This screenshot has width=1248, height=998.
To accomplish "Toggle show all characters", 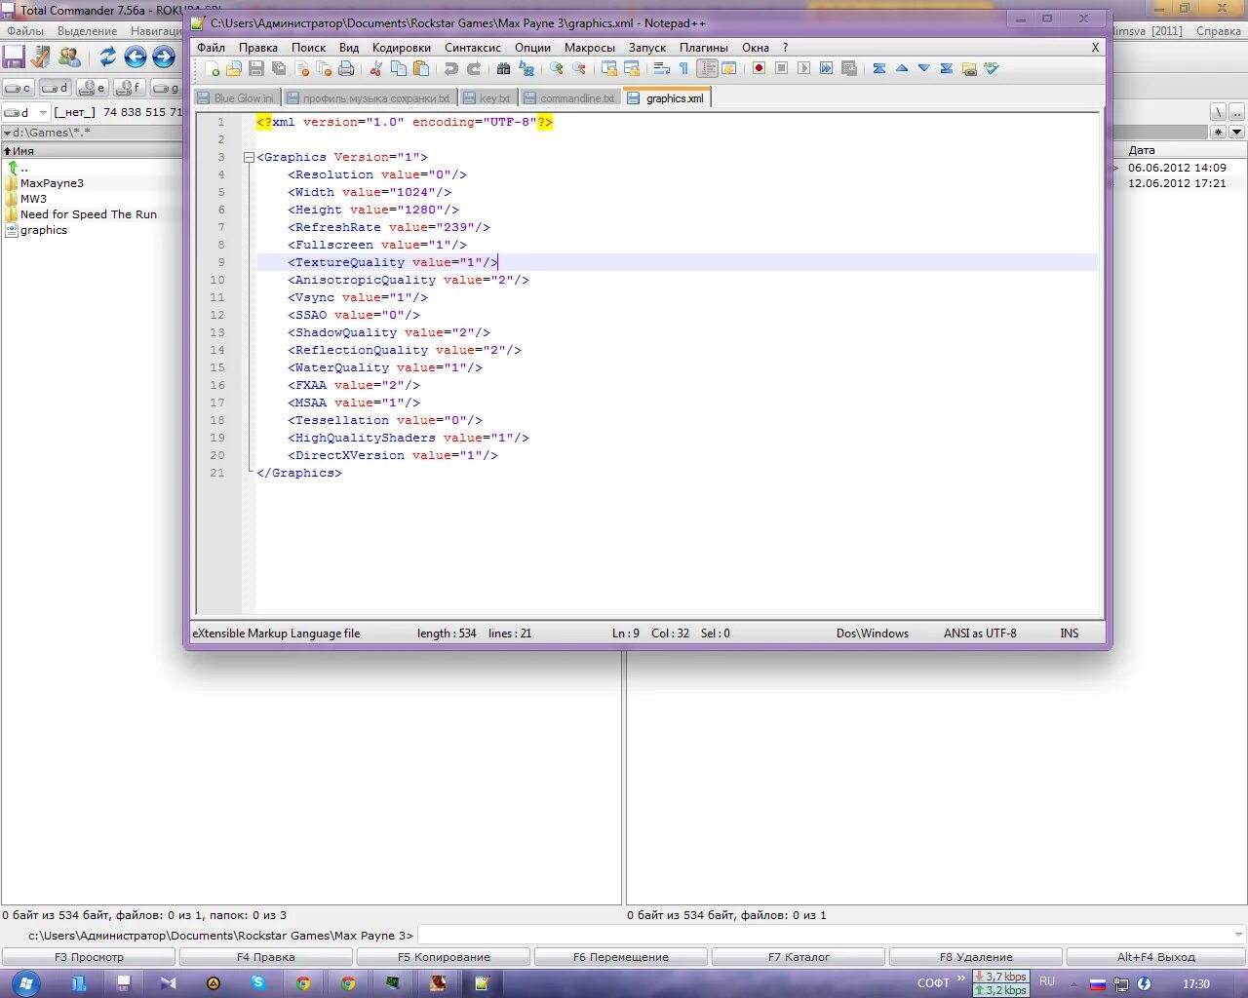I will click(x=683, y=68).
